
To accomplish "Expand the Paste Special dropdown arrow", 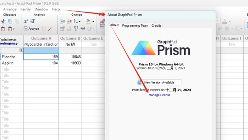I will point(13,29).
